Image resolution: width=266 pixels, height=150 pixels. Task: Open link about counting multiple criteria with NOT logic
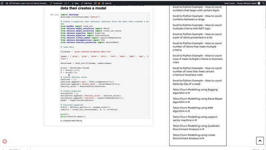click(197, 27)
